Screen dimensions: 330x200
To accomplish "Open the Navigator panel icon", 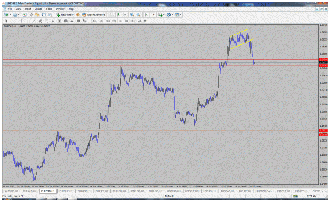I will 37,15.
